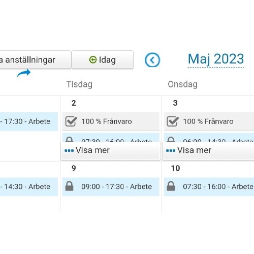Click three-dots icon in Tuesday Visa mer
The image size is (254, 254).
coord(69,150)
